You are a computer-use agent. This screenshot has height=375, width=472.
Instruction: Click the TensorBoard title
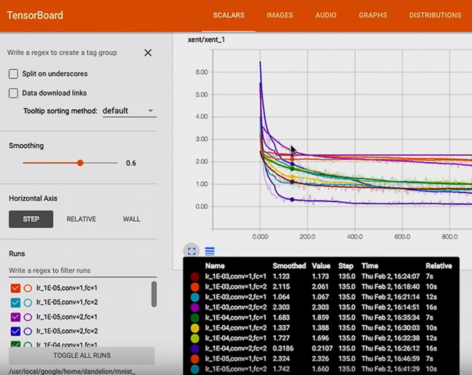click(x=35, y=15)
